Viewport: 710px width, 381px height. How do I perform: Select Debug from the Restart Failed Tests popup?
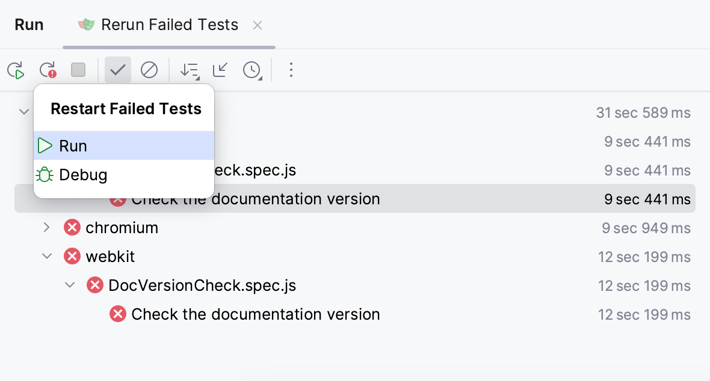click(x=83, y=175)
